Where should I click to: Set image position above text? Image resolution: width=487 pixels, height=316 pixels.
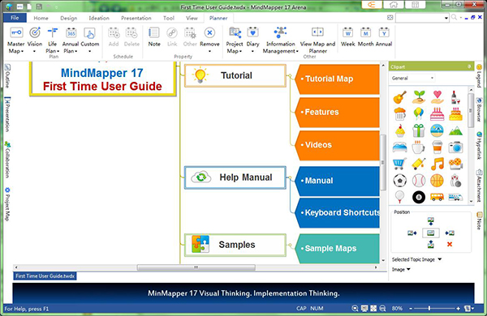click(x=430, y=221)
